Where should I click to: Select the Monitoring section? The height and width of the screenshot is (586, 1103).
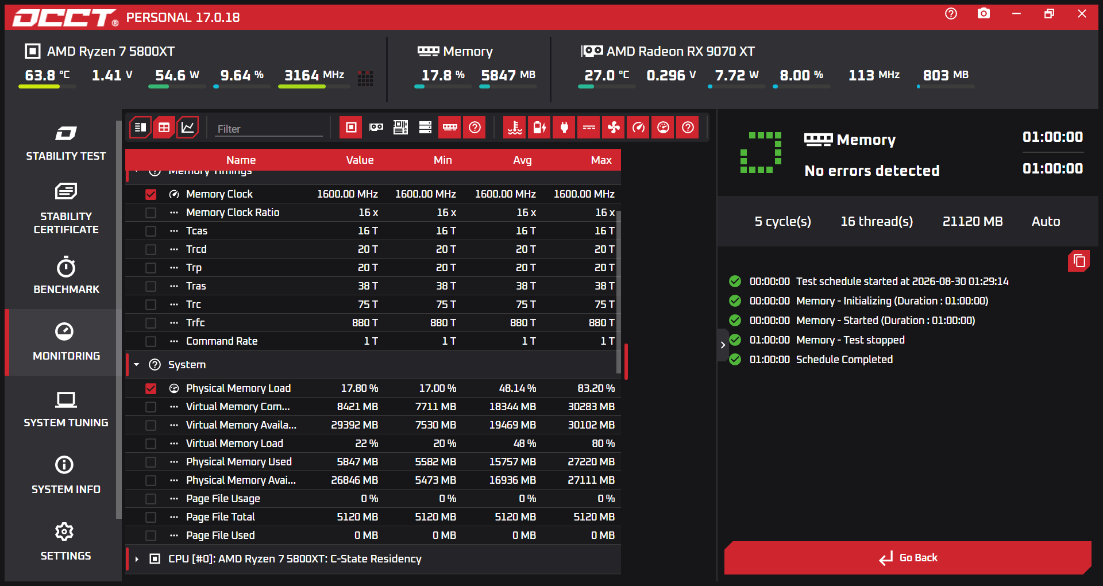65,342
